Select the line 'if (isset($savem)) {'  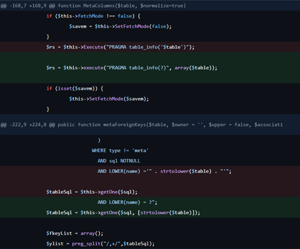coord(150,88)
